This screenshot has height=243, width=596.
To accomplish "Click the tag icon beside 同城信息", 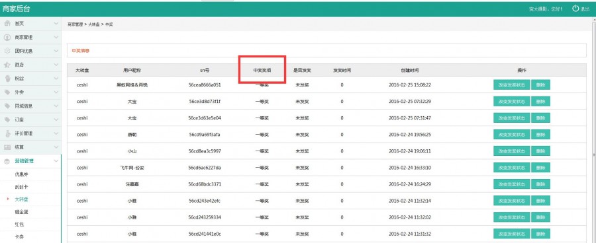I will tap(7, 106).
